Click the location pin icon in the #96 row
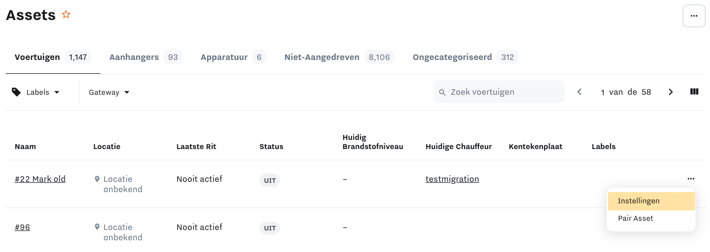 pos(97,227)
